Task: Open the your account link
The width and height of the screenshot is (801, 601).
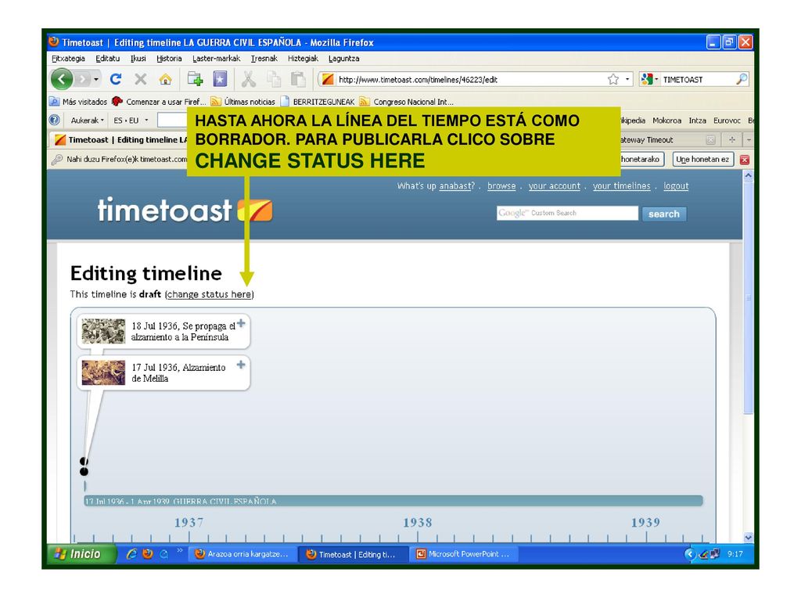Action: [x=555, y=186]
